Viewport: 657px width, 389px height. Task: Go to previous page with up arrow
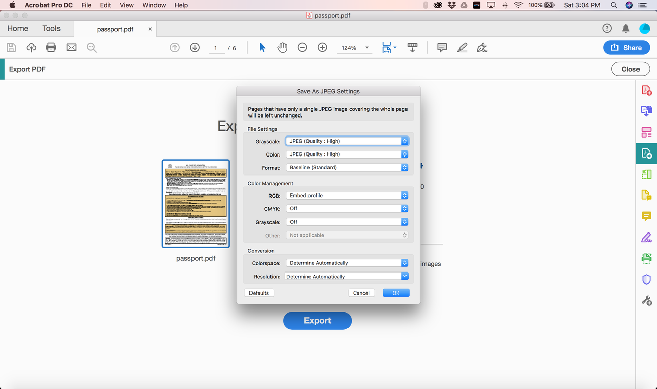175,48
